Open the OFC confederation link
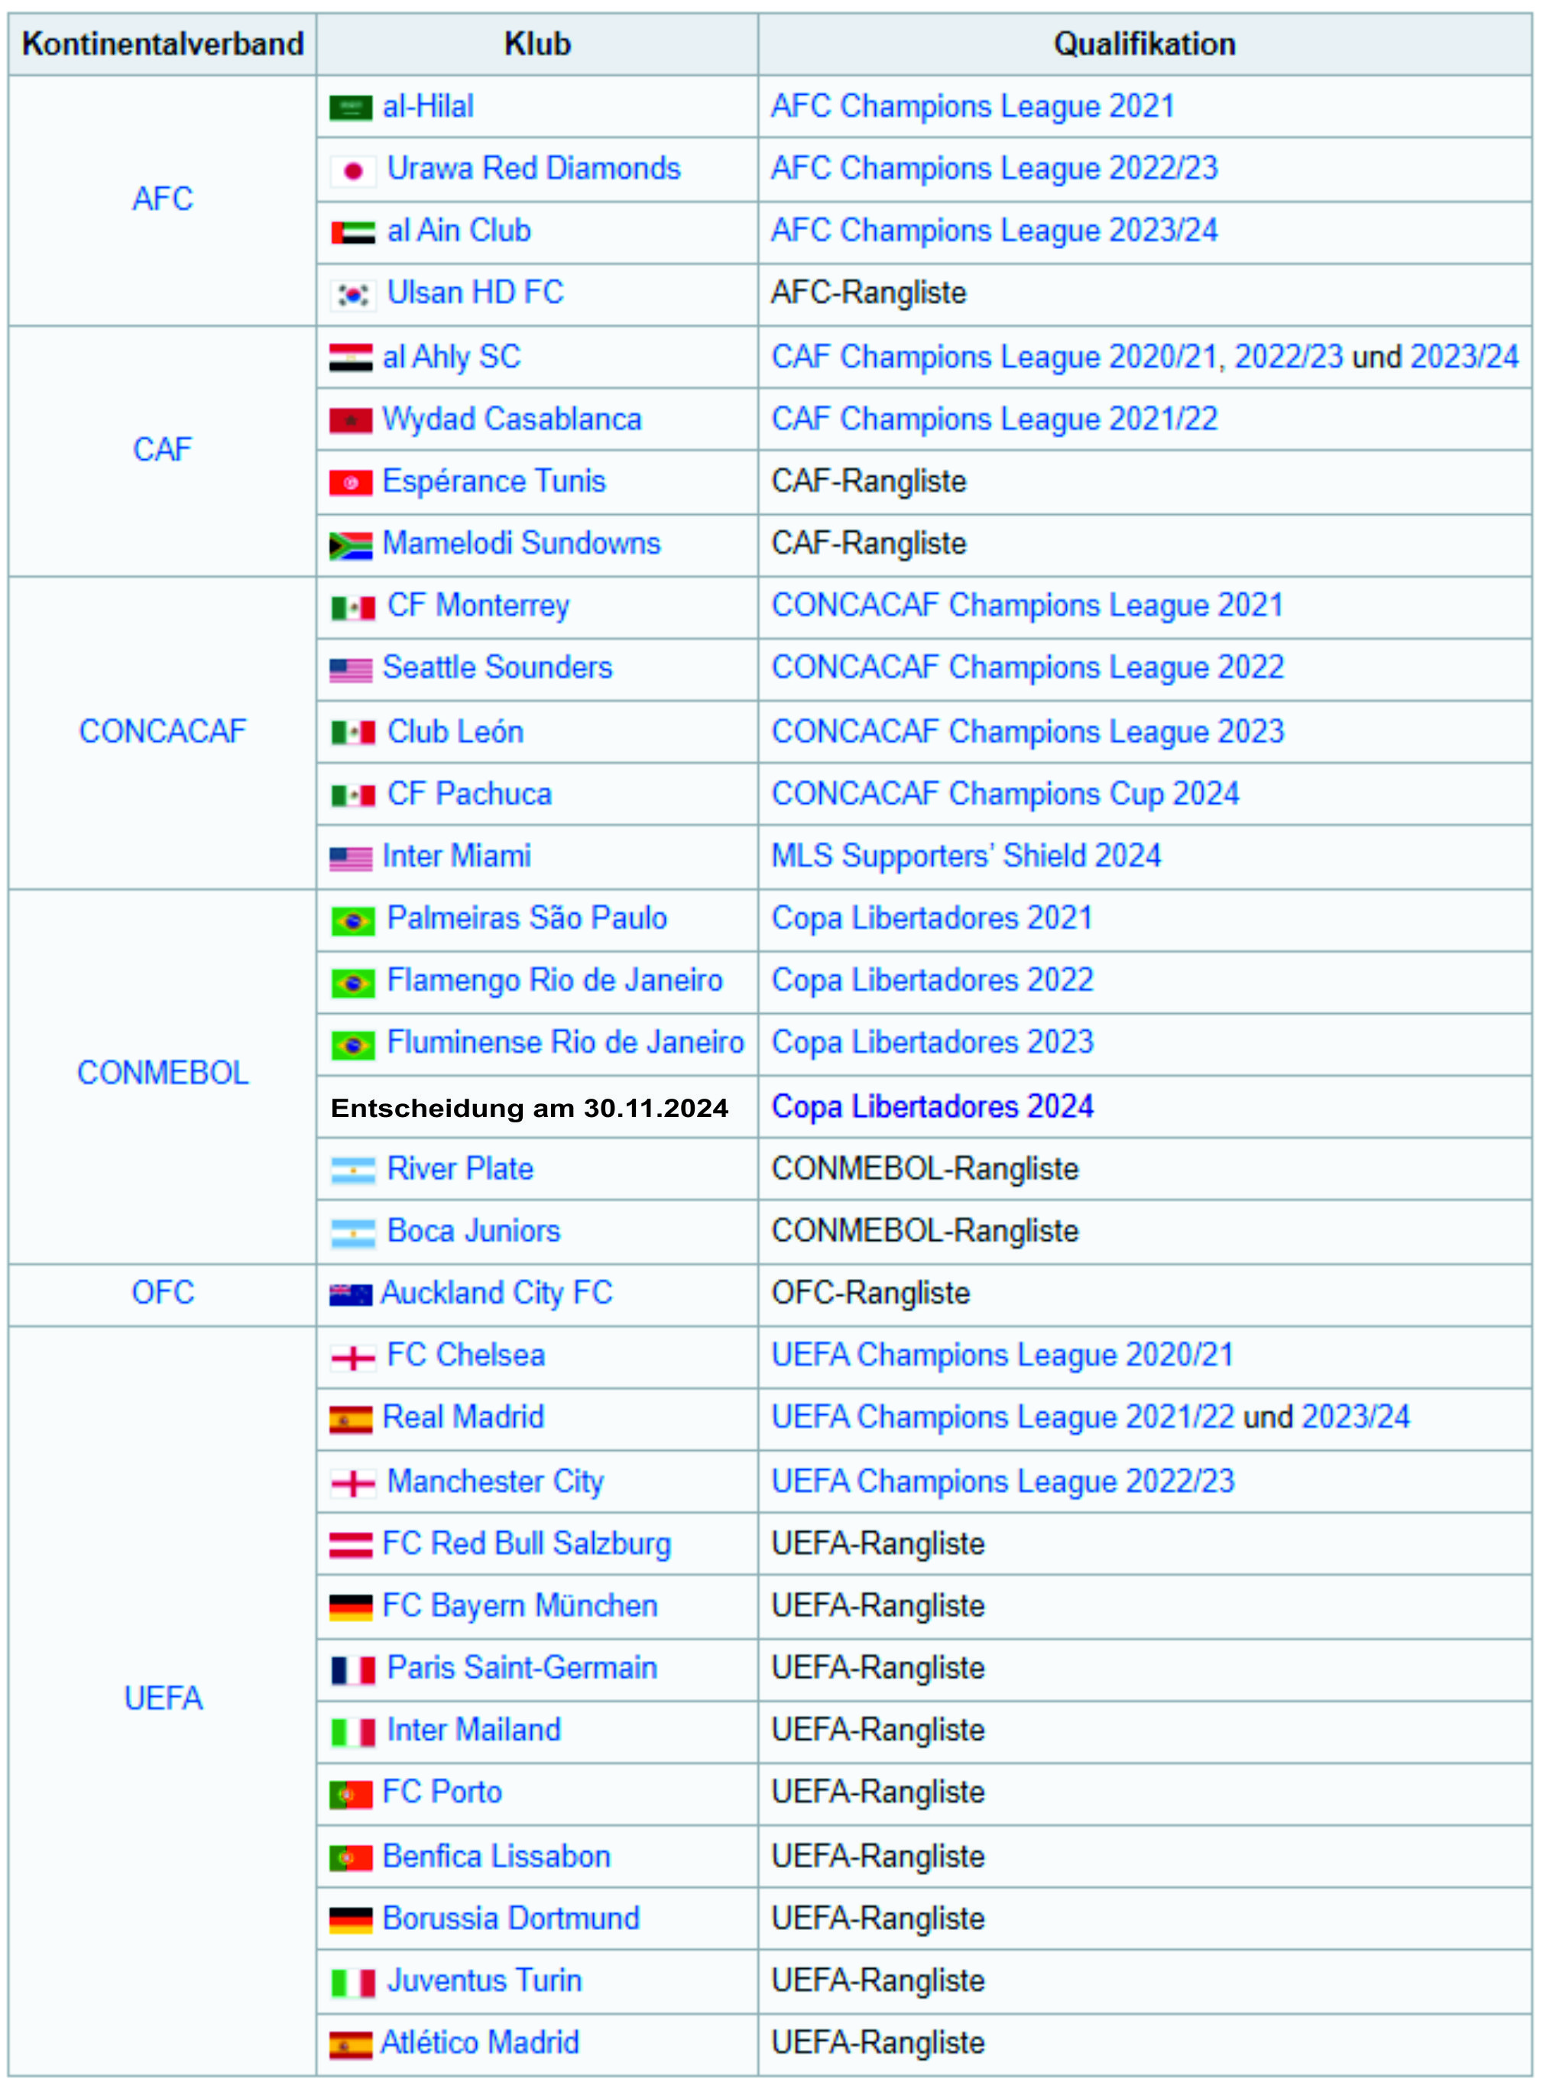 pyautogui.click(x=163, y=1293)
